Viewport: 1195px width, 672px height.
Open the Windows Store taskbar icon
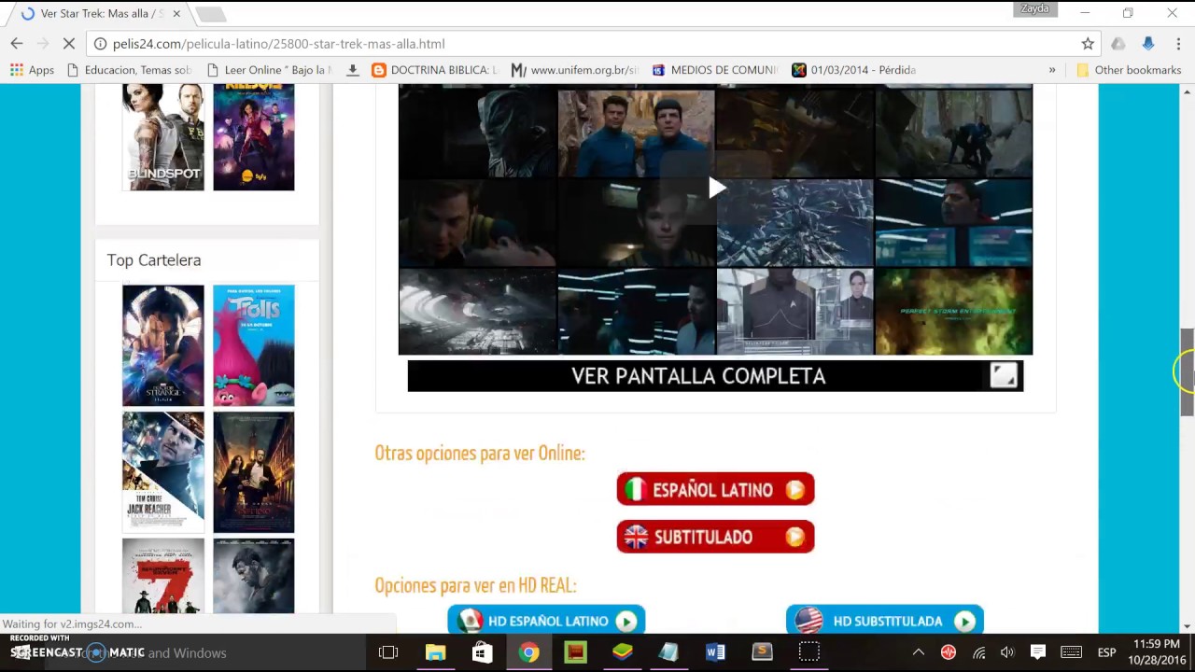(x=482, y=652)
